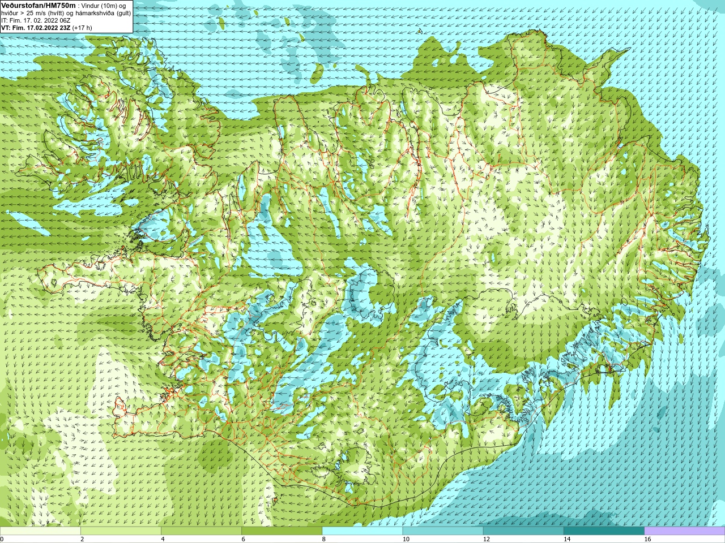
Task: Click the legend swatch between 8 and 10
Action: pyautogui.click(x=362, y=531)
